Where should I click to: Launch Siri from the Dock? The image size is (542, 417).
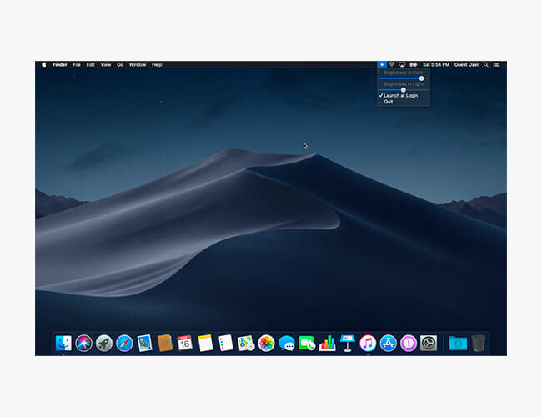(83, 343)
